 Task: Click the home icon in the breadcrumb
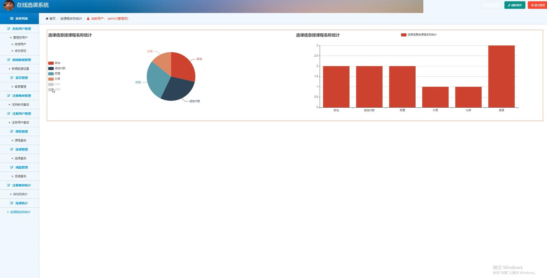47,19
